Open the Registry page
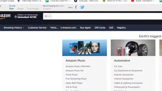 121,28
